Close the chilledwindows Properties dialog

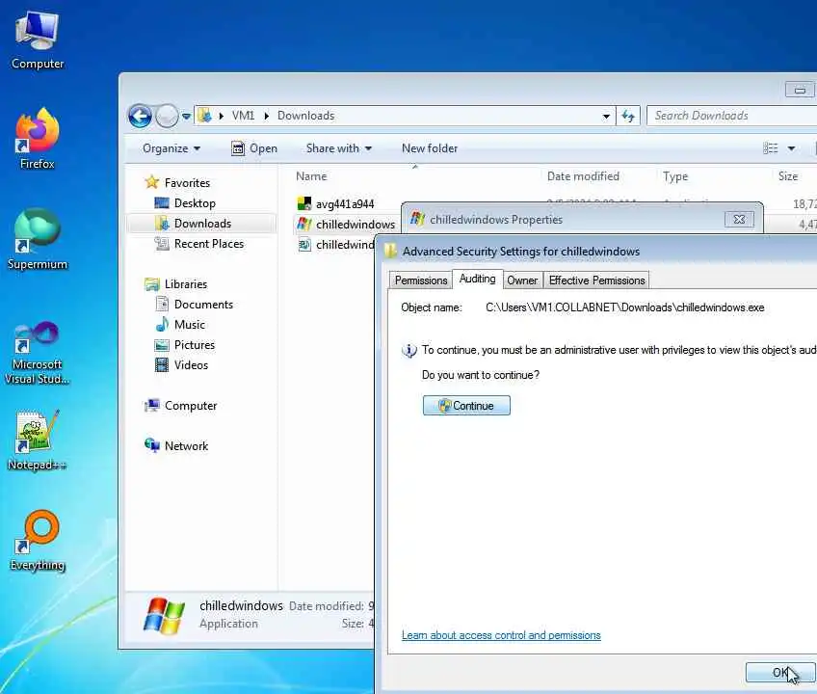[739, 219]
